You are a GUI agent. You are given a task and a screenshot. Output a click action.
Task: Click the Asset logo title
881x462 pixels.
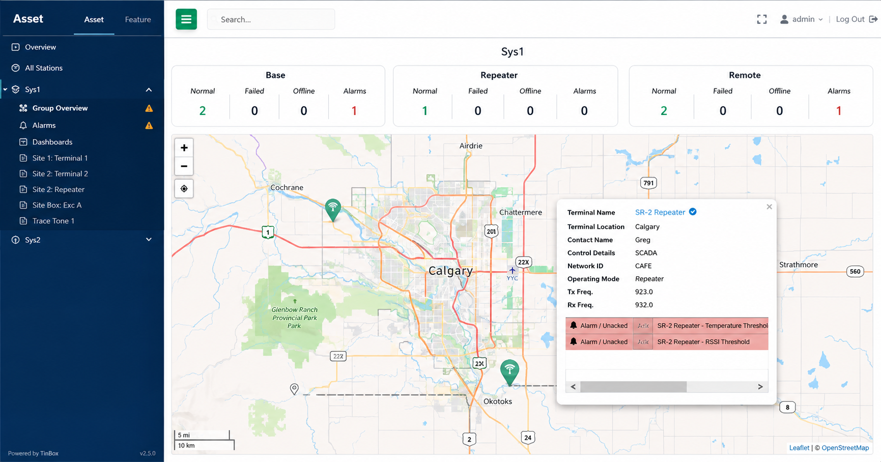coord(28,19)
